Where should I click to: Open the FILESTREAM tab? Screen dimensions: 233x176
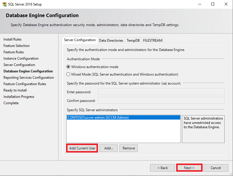pyautogui.click(x=153, y=40)
